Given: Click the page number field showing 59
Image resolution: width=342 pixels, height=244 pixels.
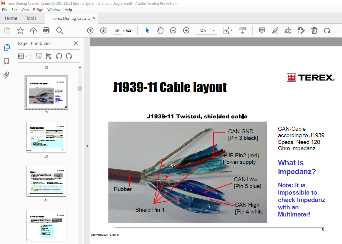Looking at the screenshot, I should pyautogui.click(x=117, y=30).
